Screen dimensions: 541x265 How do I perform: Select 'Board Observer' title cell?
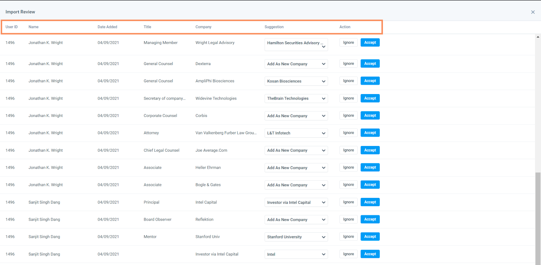click(158, 219)
